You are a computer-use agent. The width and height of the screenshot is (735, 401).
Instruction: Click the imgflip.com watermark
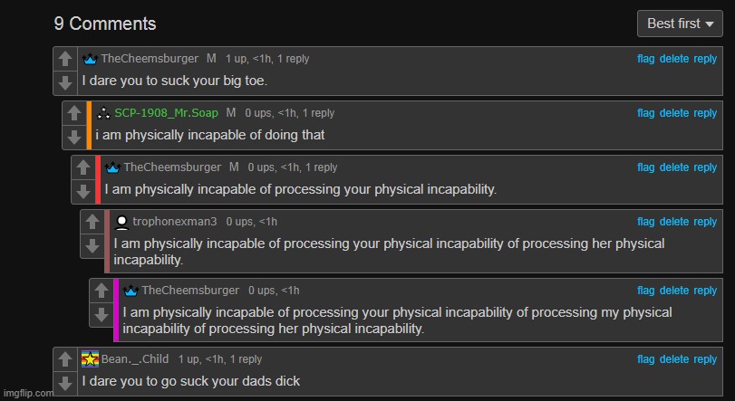(x=27, y=394)
